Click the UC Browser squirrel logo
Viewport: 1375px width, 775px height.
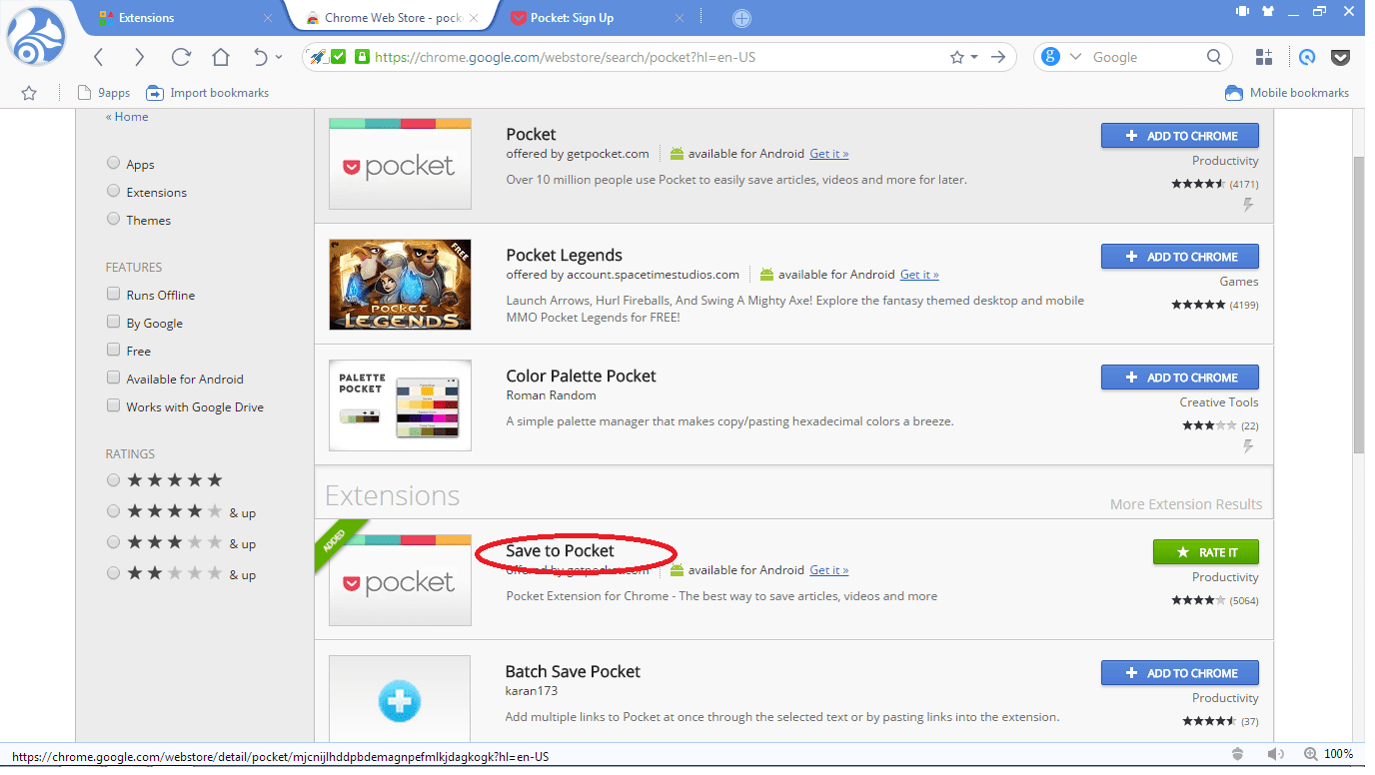(37, 38)
